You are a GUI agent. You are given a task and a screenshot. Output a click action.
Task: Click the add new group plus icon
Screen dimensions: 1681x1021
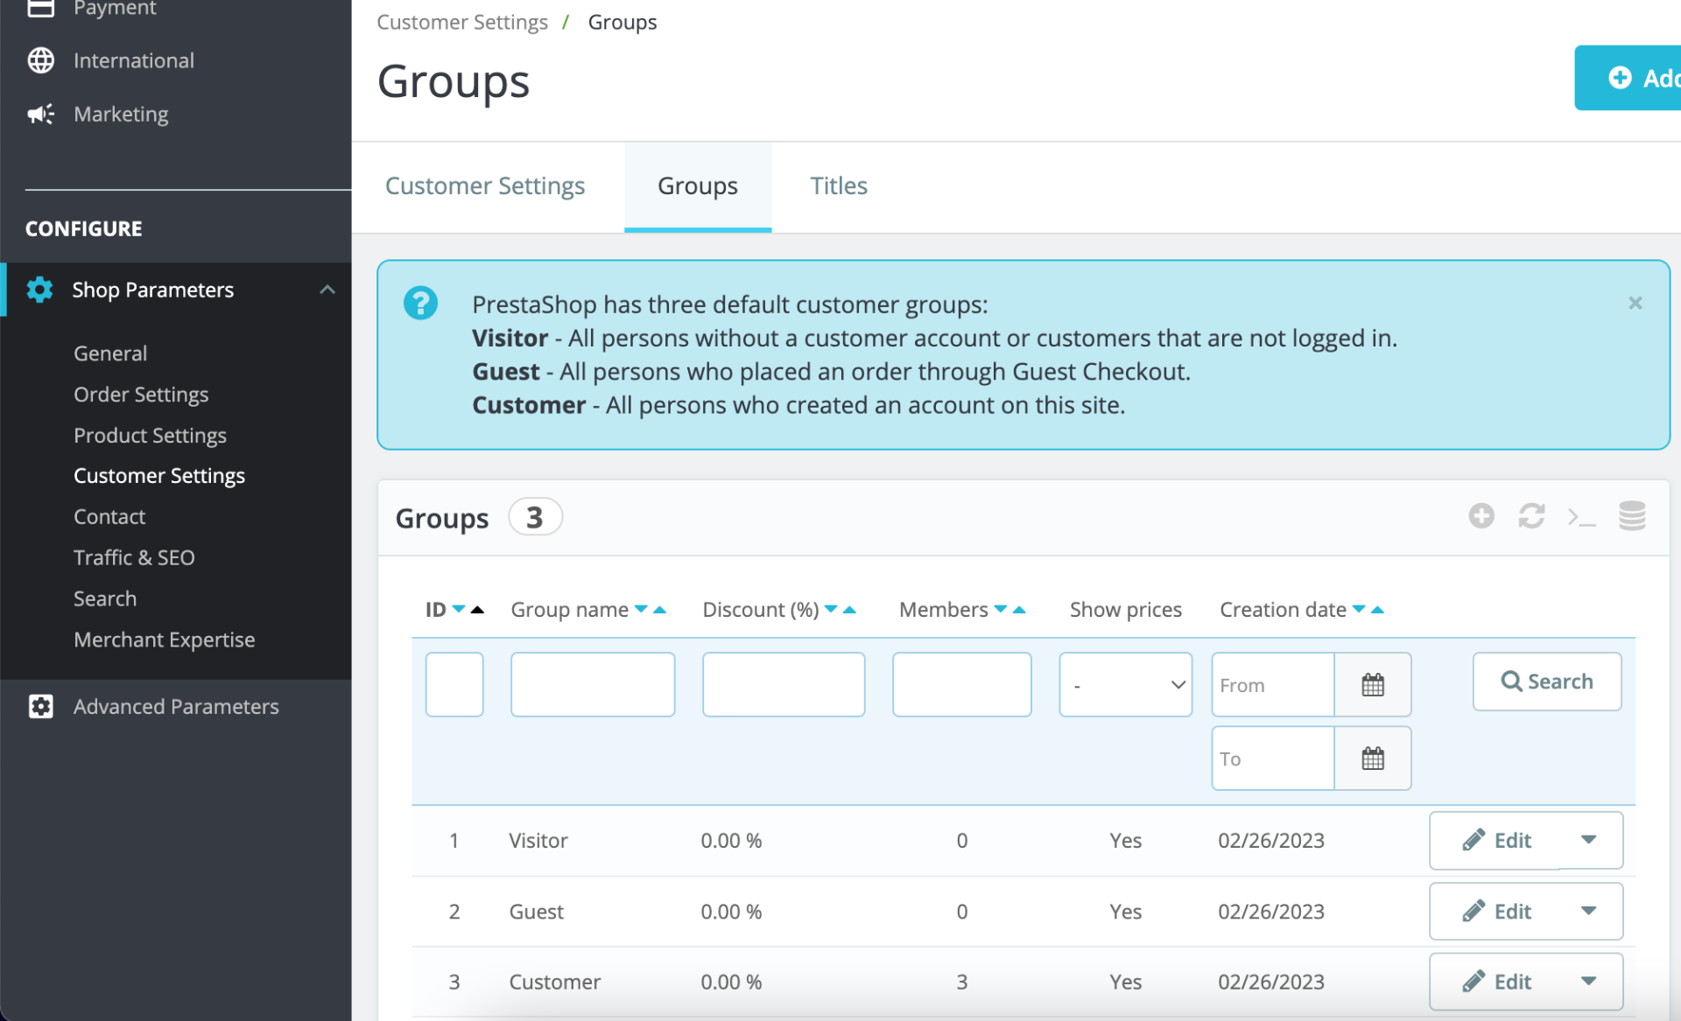point(1481,516)
